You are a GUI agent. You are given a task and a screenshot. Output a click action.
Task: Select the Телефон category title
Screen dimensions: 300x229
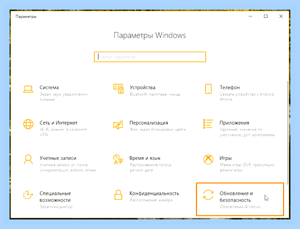coord(230,87)
